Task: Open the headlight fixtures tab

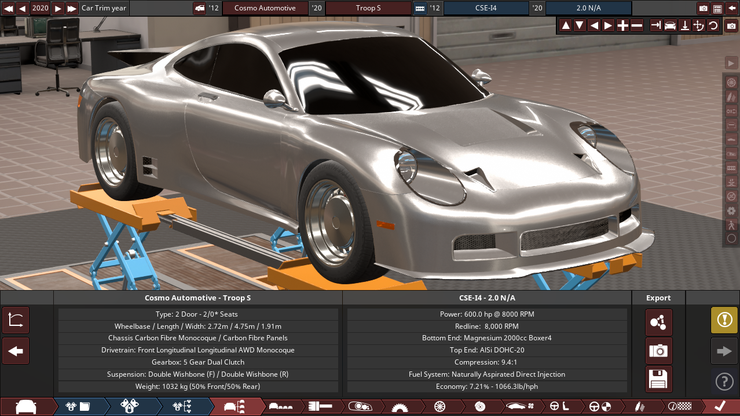Action: pos(360,406)
